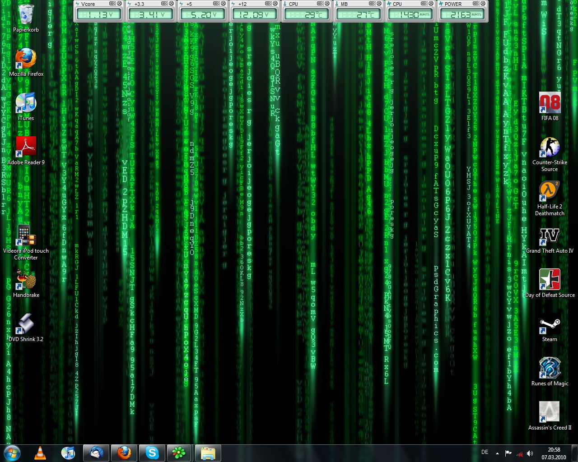Select the Papierkorb recycle bin desktop icon
The height and width of the screenshot is (462, 578).
(26, 18)
